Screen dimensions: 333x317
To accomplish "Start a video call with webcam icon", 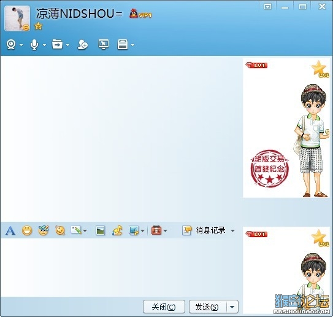I will 11,44.
